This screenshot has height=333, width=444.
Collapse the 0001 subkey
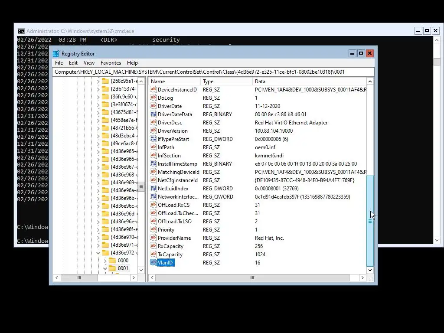(x=105, y=268)
